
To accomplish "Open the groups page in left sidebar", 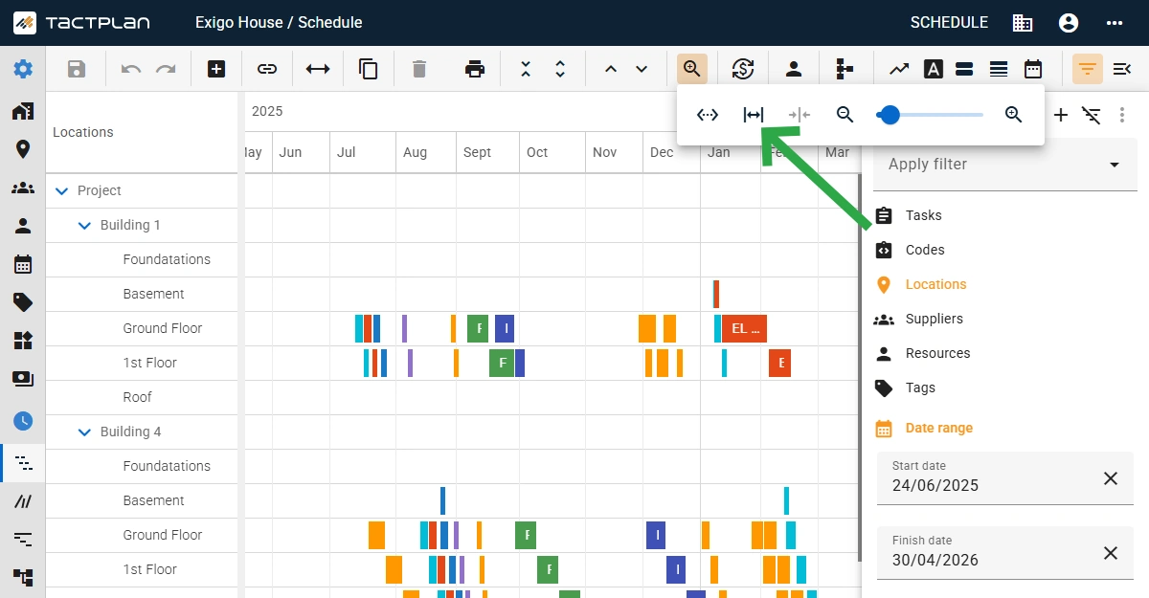I will point(23,188).
